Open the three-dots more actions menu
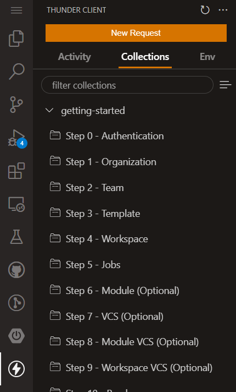The height and width of the screenshot is (392, 236). (223, 10)
